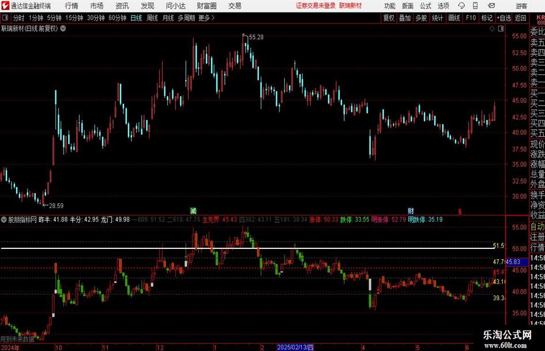The image size is (545, 351).
Task: Open the 财富圈 menu
Action: (206, 6)
